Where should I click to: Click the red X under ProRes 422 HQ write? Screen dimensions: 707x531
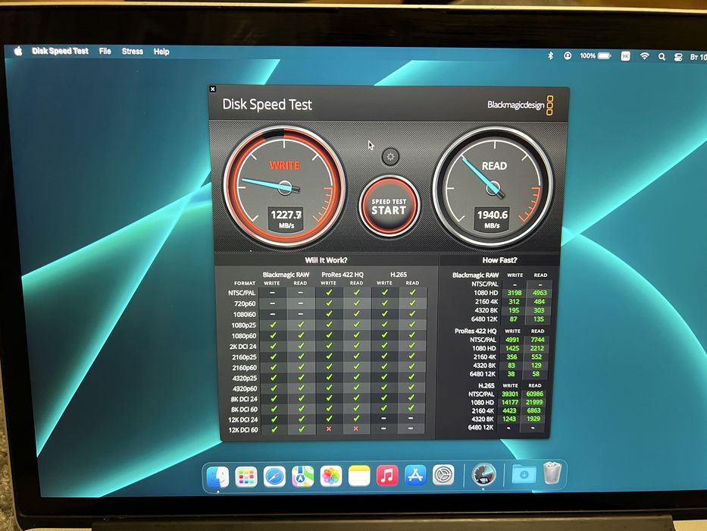329,429
